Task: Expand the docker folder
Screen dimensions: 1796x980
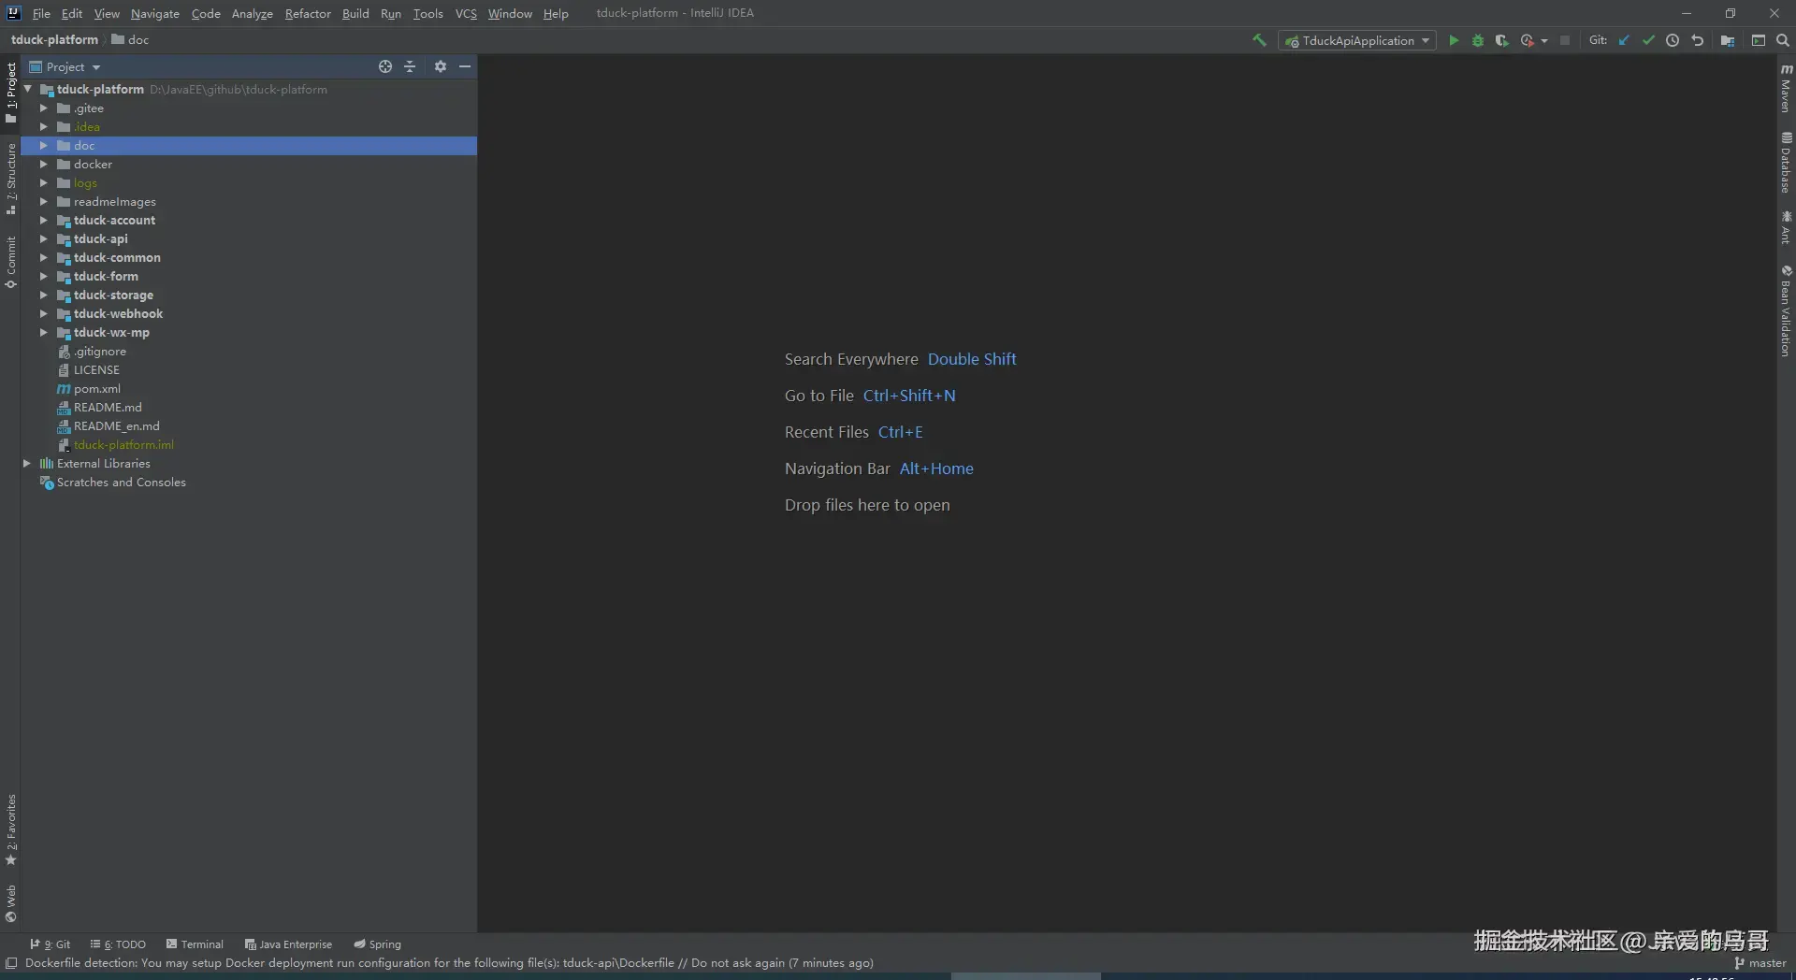Action: pyautogui.click(x=43, y=164)
